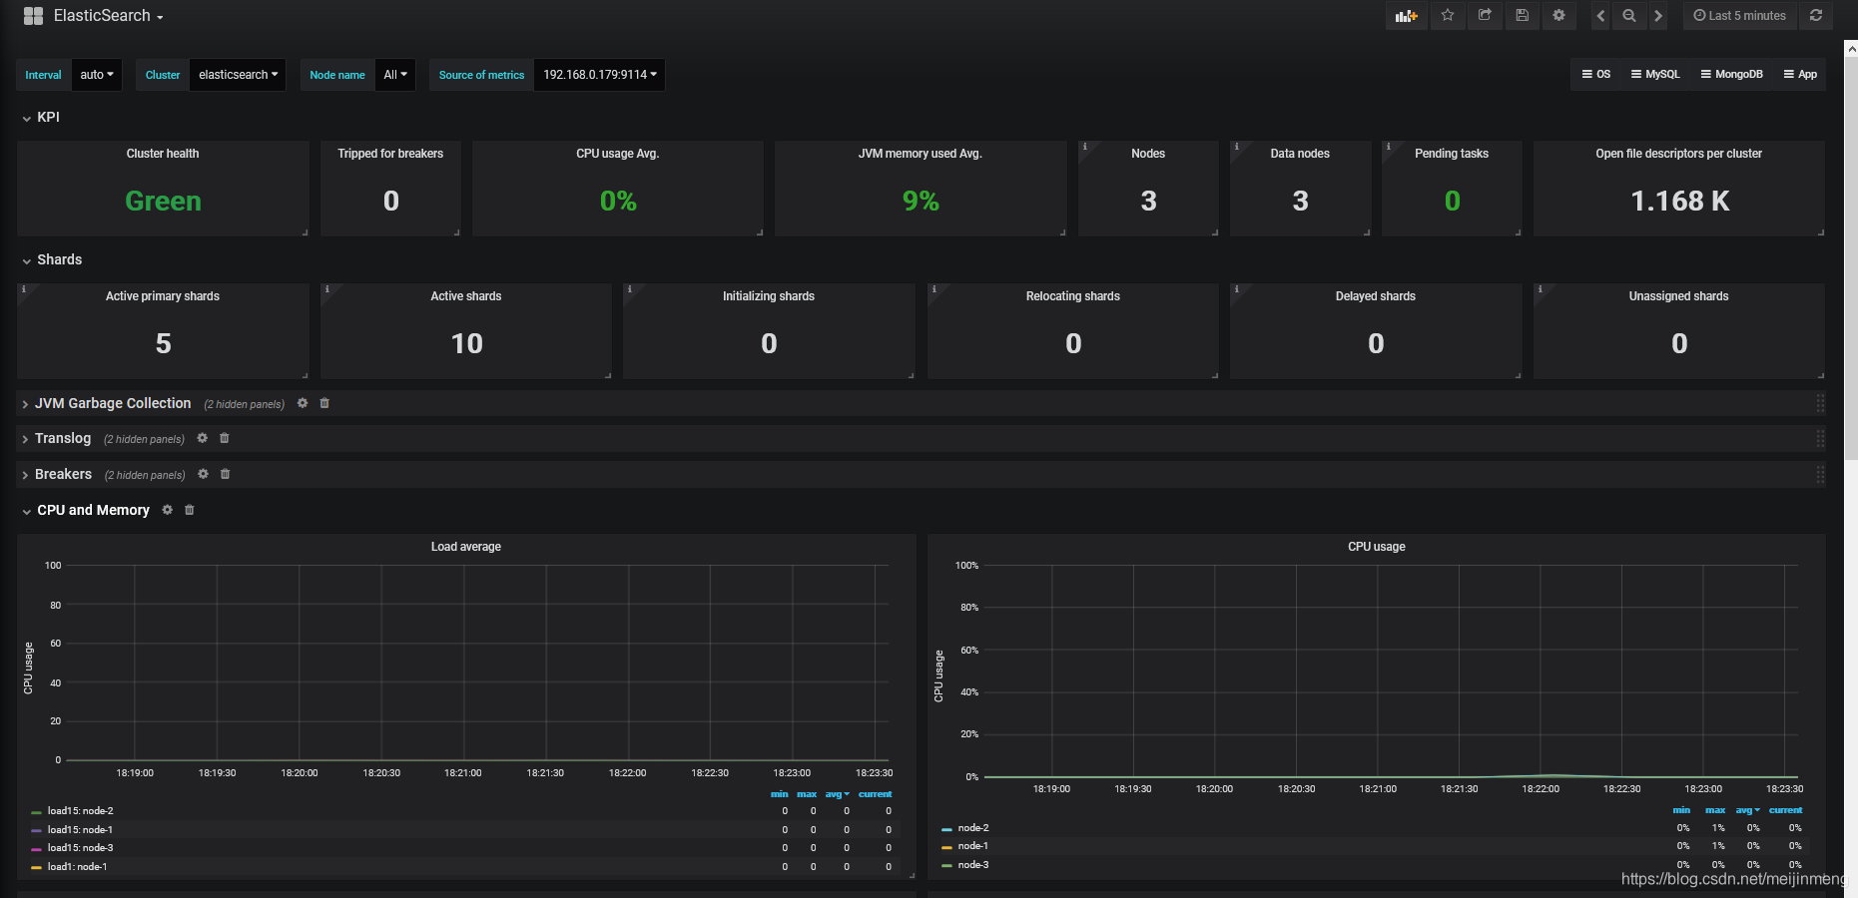Click the Pending tasks panel info icon
Viewport: 1858px width, 898px height.
(1389, 147)
